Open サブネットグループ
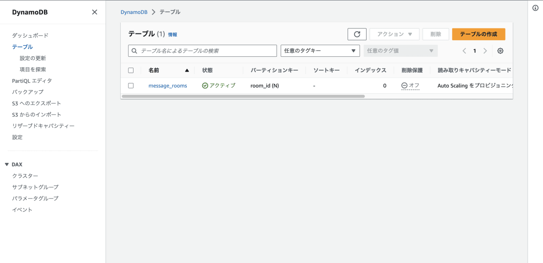 coord(35,187)
